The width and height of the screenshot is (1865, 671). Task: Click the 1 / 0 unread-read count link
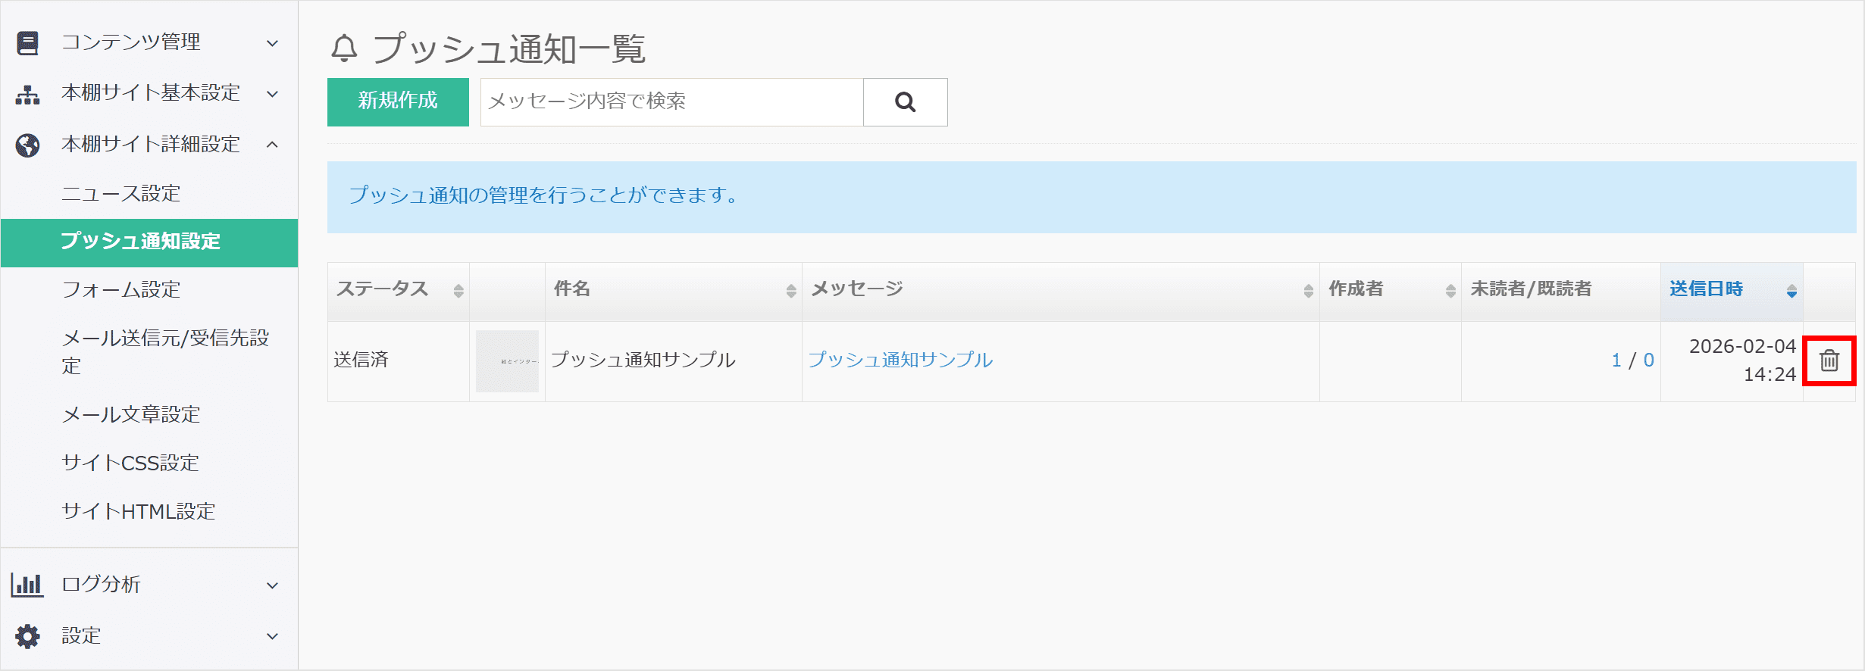(x=1632, y=360)
